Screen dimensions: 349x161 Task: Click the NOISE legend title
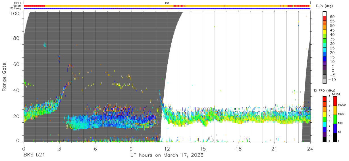(x=336, y=94)
